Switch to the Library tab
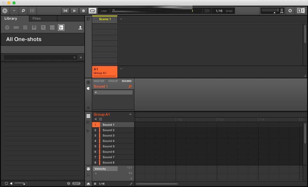Image resolution: width=308 pixels, height=187 pixels. 11,18
